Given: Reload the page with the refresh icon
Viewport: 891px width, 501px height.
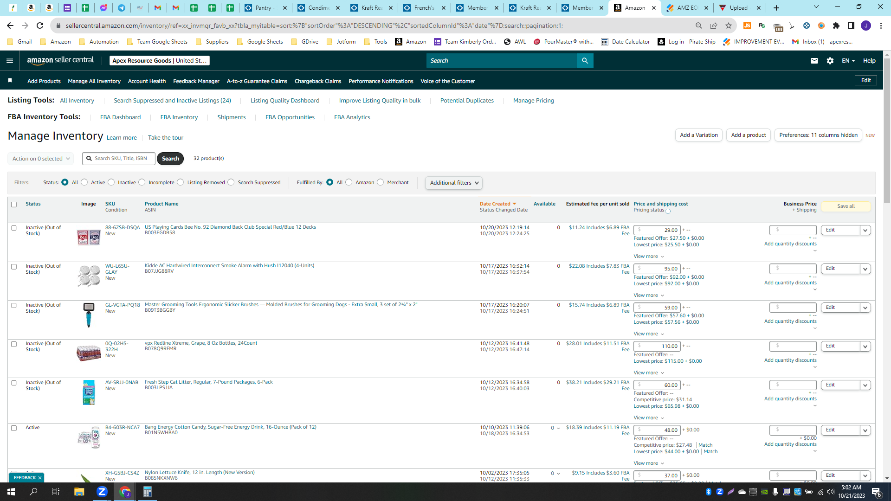Looking at the screenshot, I should 40,26.
